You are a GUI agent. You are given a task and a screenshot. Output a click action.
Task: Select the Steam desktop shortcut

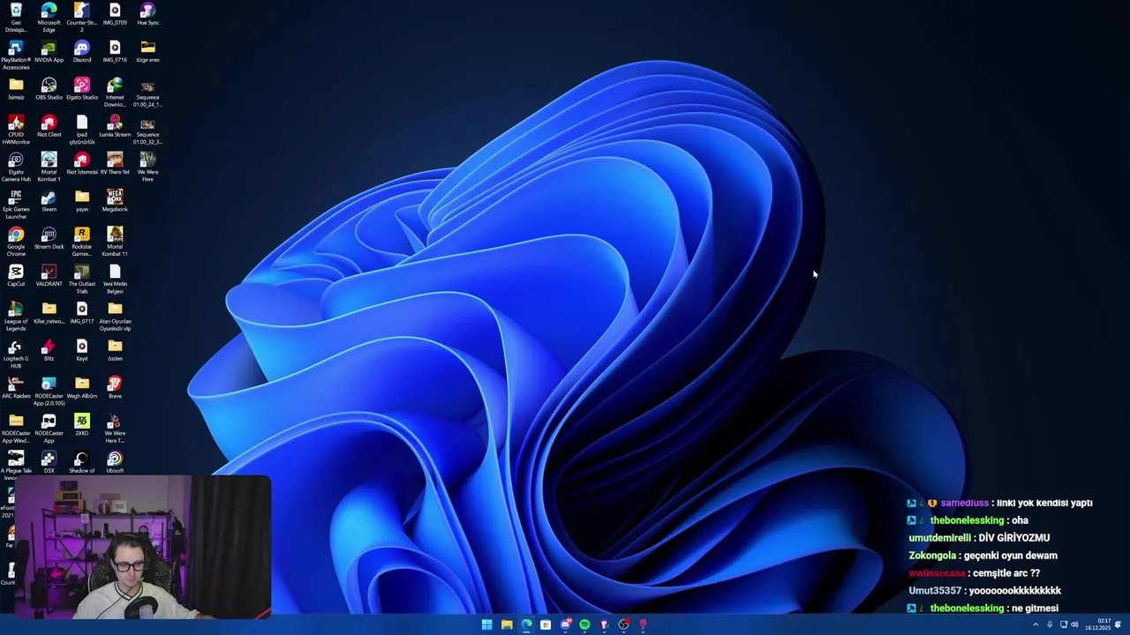(49, 201)
